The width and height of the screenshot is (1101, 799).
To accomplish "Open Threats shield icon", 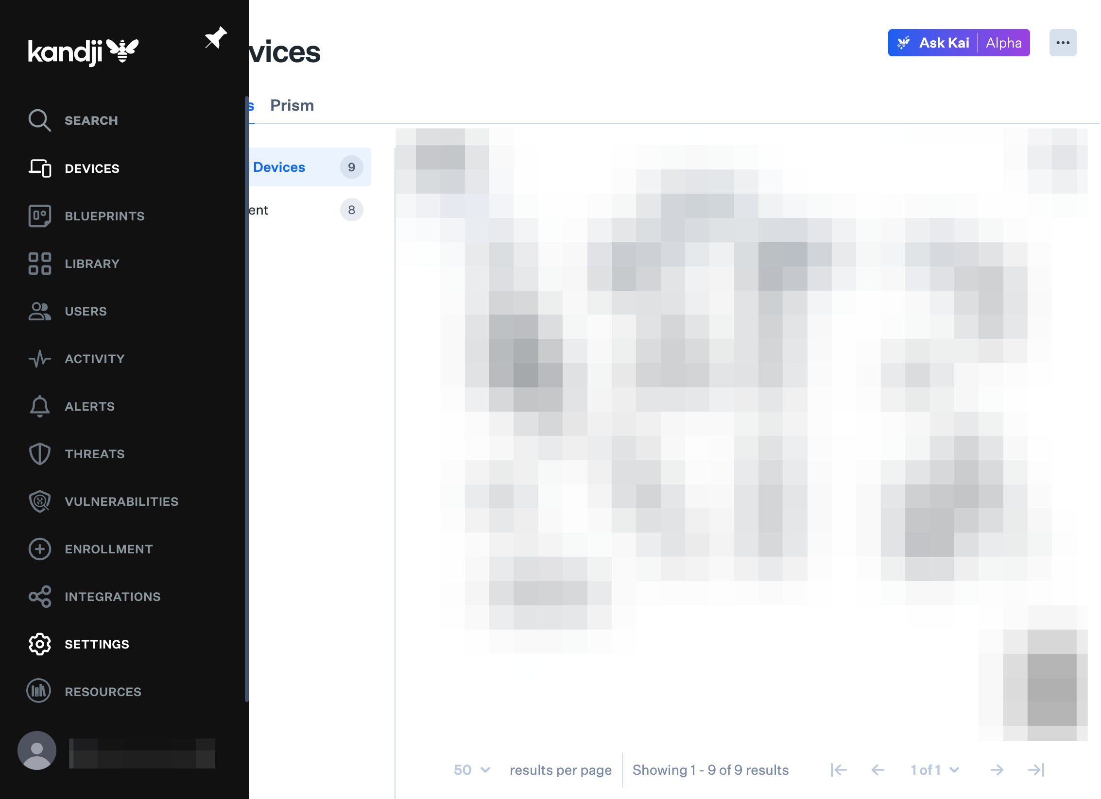I will tap(39, 454).
